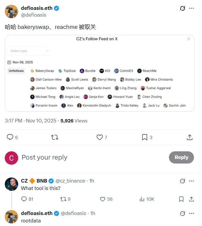Open more options menu on main post
This screenshot has width=202, height=226.
192,8
